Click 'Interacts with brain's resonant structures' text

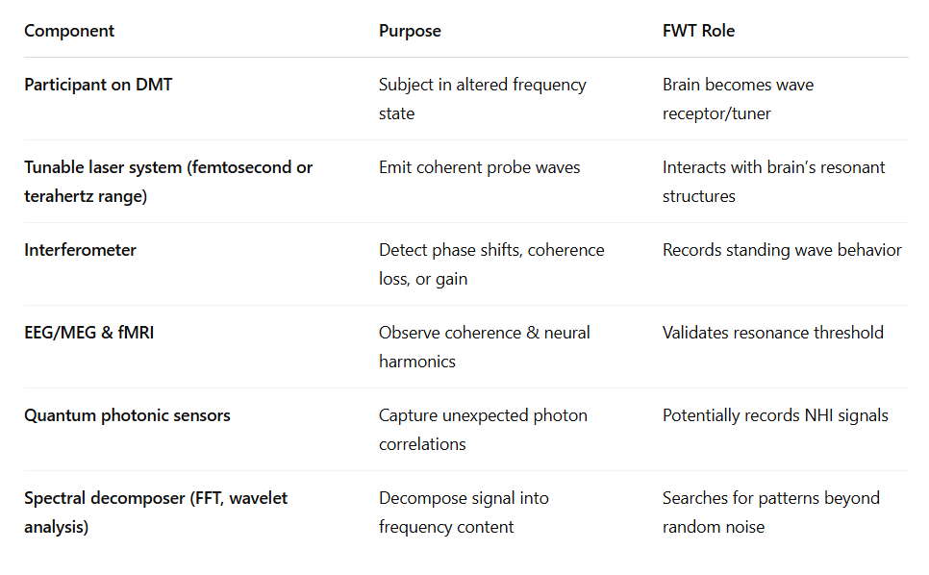click(x=774, y=182)
